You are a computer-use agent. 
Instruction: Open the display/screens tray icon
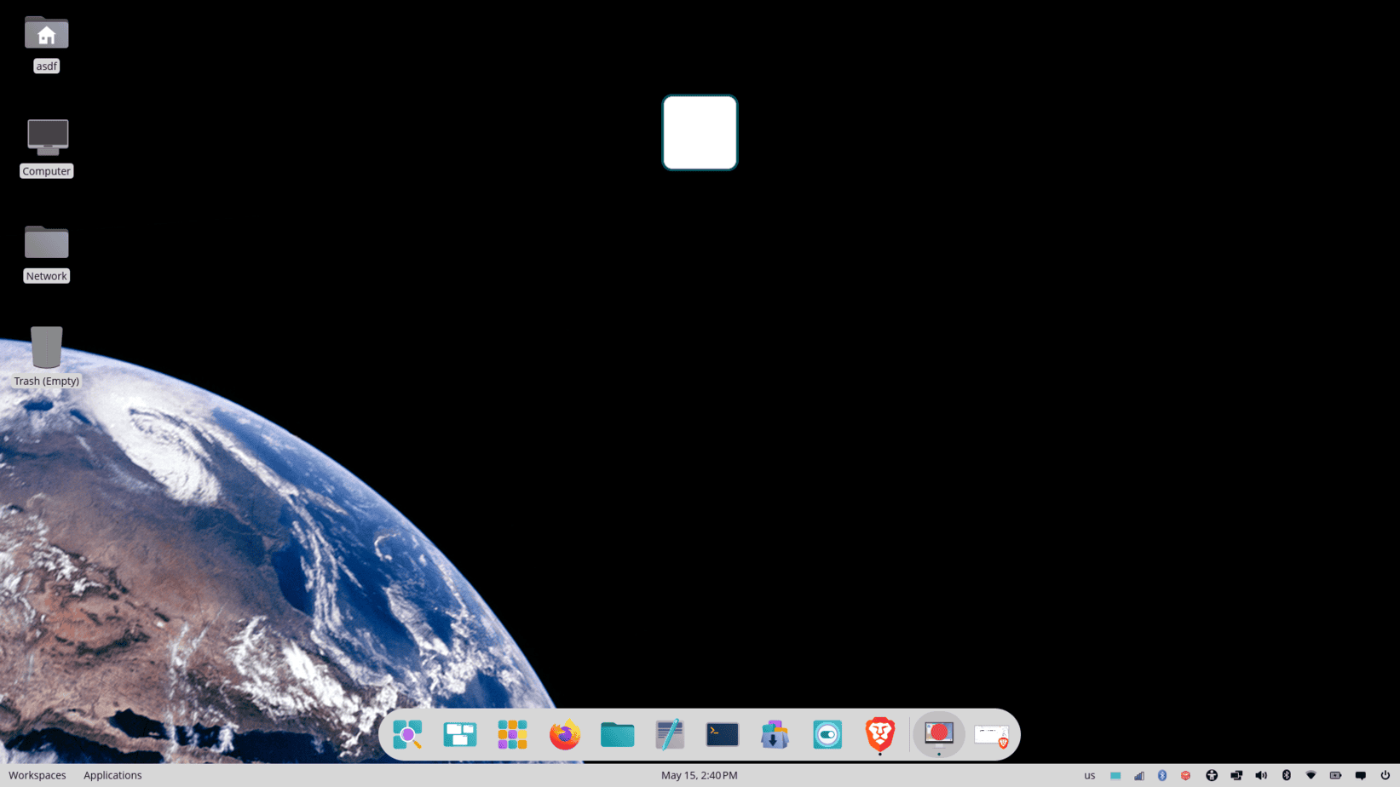pos(1236,775)
